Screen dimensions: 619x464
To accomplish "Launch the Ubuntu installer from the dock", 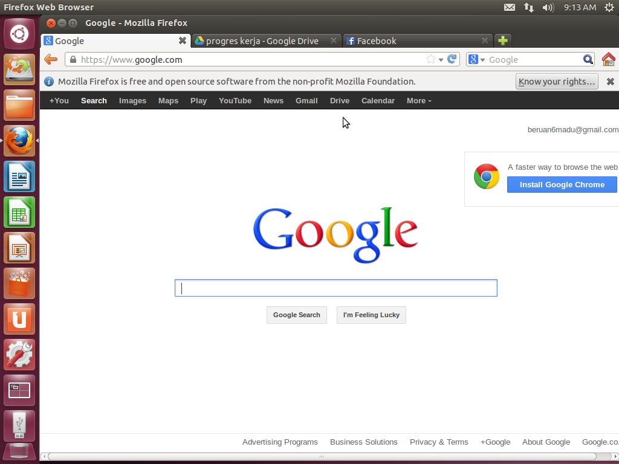I will pyautogui.click(x=19, y=69).
